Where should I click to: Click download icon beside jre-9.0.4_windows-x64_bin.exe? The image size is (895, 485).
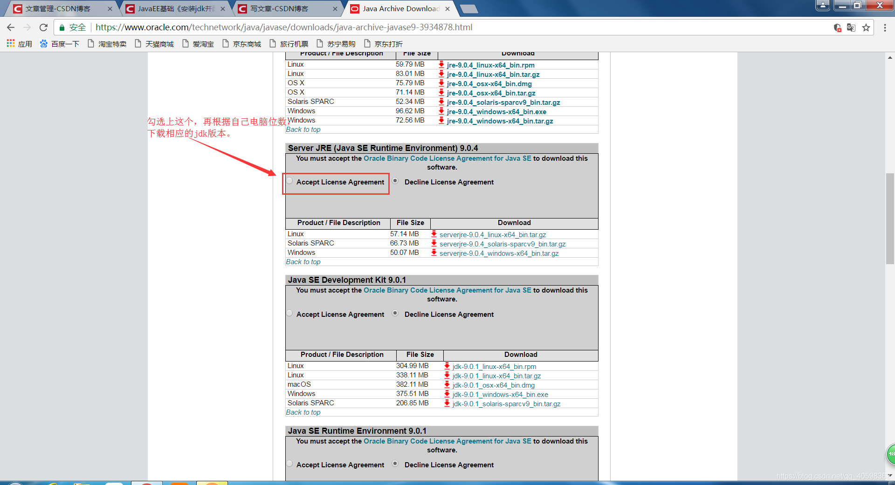pos(441,111)
